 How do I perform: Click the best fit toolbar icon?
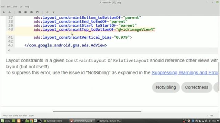(x=37, y=12)
